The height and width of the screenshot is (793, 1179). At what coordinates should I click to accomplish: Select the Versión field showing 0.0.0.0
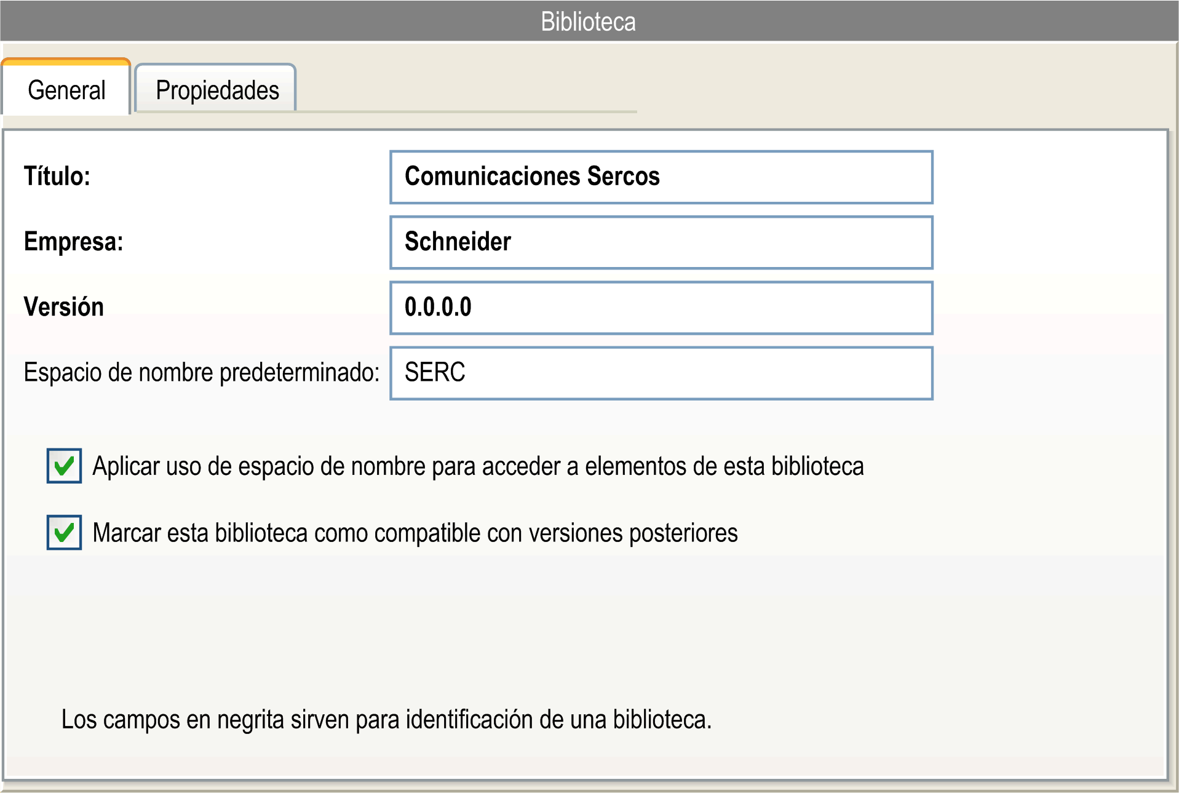661,308
